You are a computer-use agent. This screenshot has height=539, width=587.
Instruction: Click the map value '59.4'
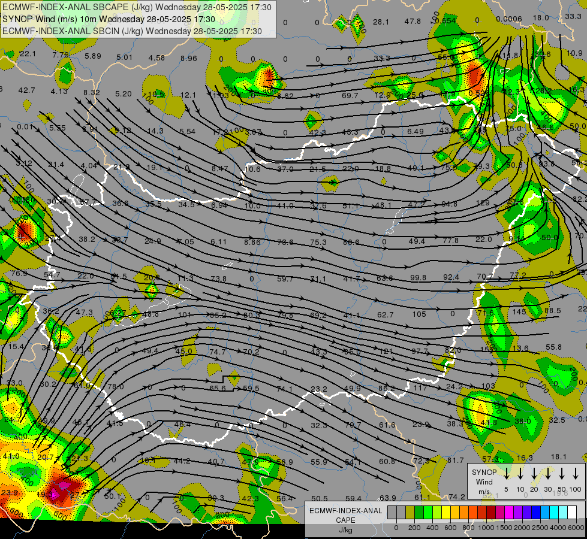click(353, 499)
